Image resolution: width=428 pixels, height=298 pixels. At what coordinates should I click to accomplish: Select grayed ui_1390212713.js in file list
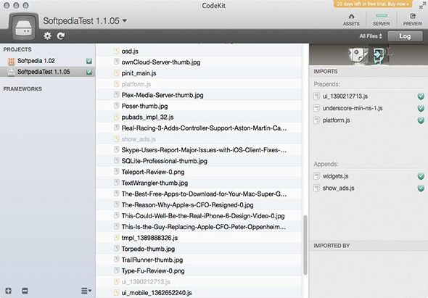tap(199, 281)
